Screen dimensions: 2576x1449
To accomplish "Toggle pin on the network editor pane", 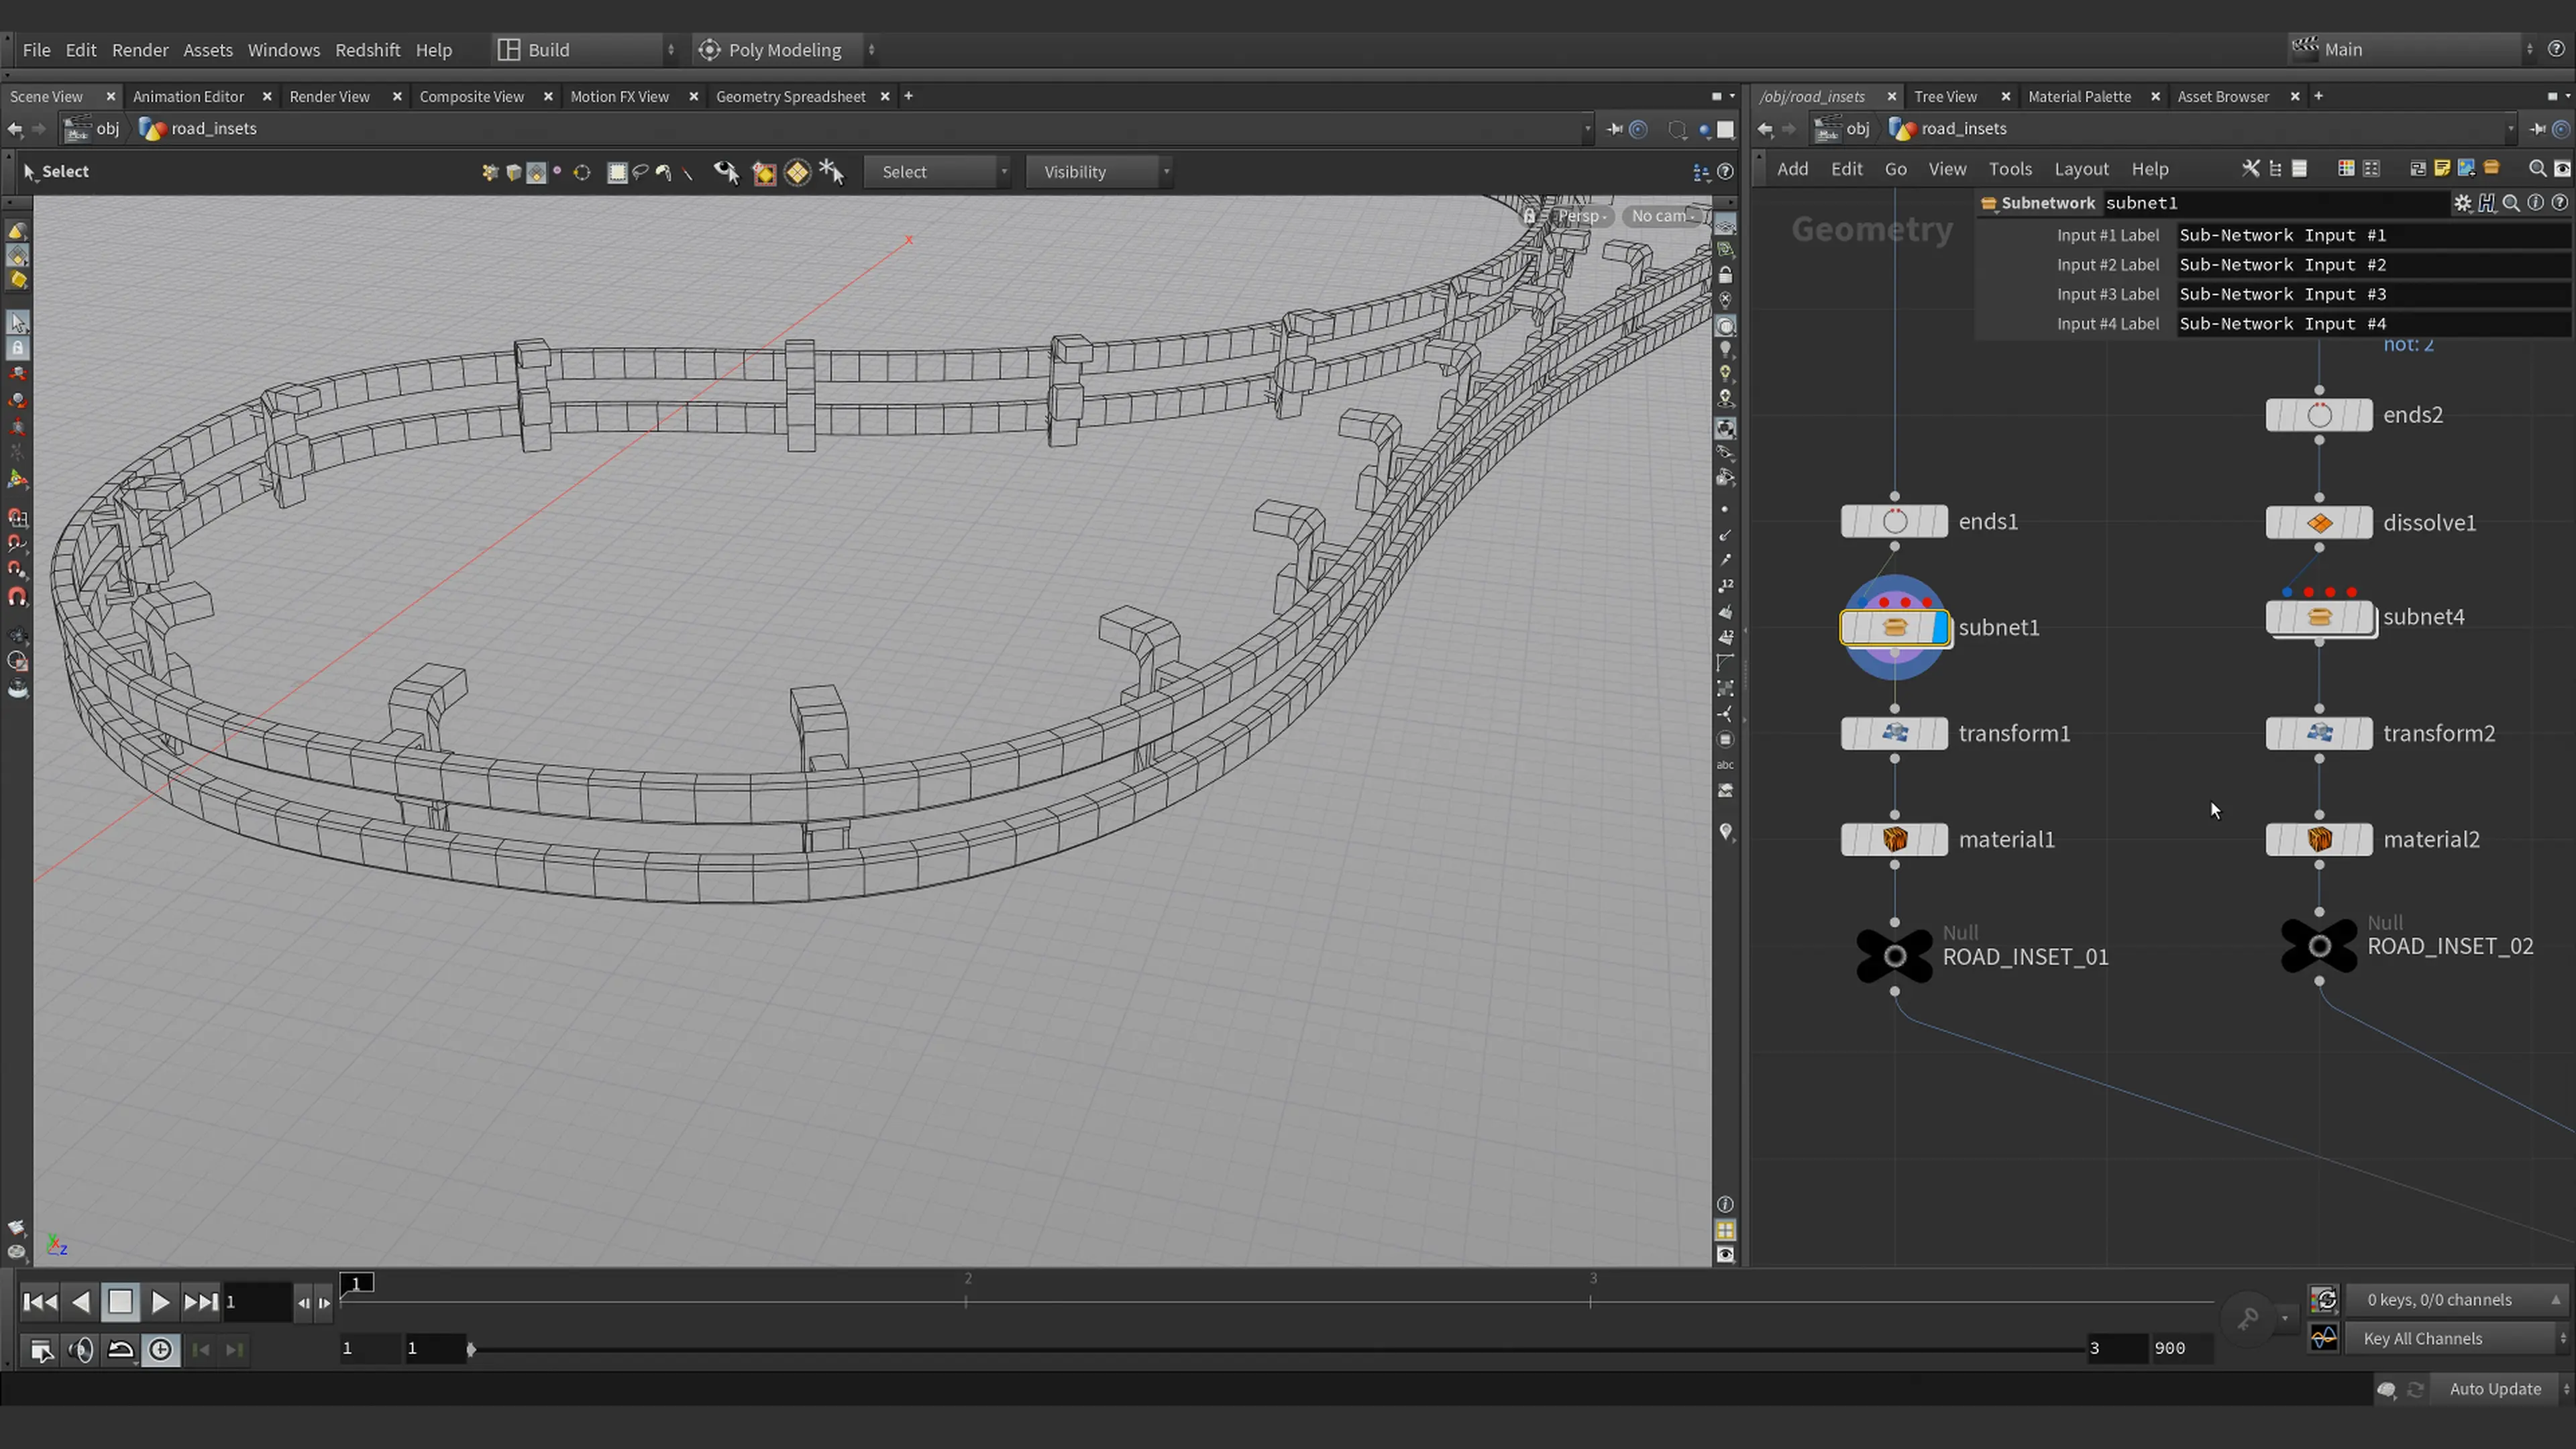I will (x=2537, y=129).
